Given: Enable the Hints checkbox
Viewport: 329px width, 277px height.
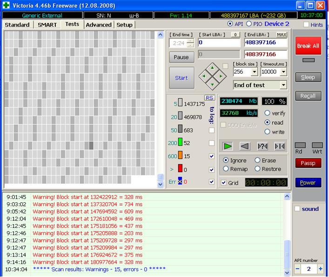Looking at the screenshot, I should [306, 25].
